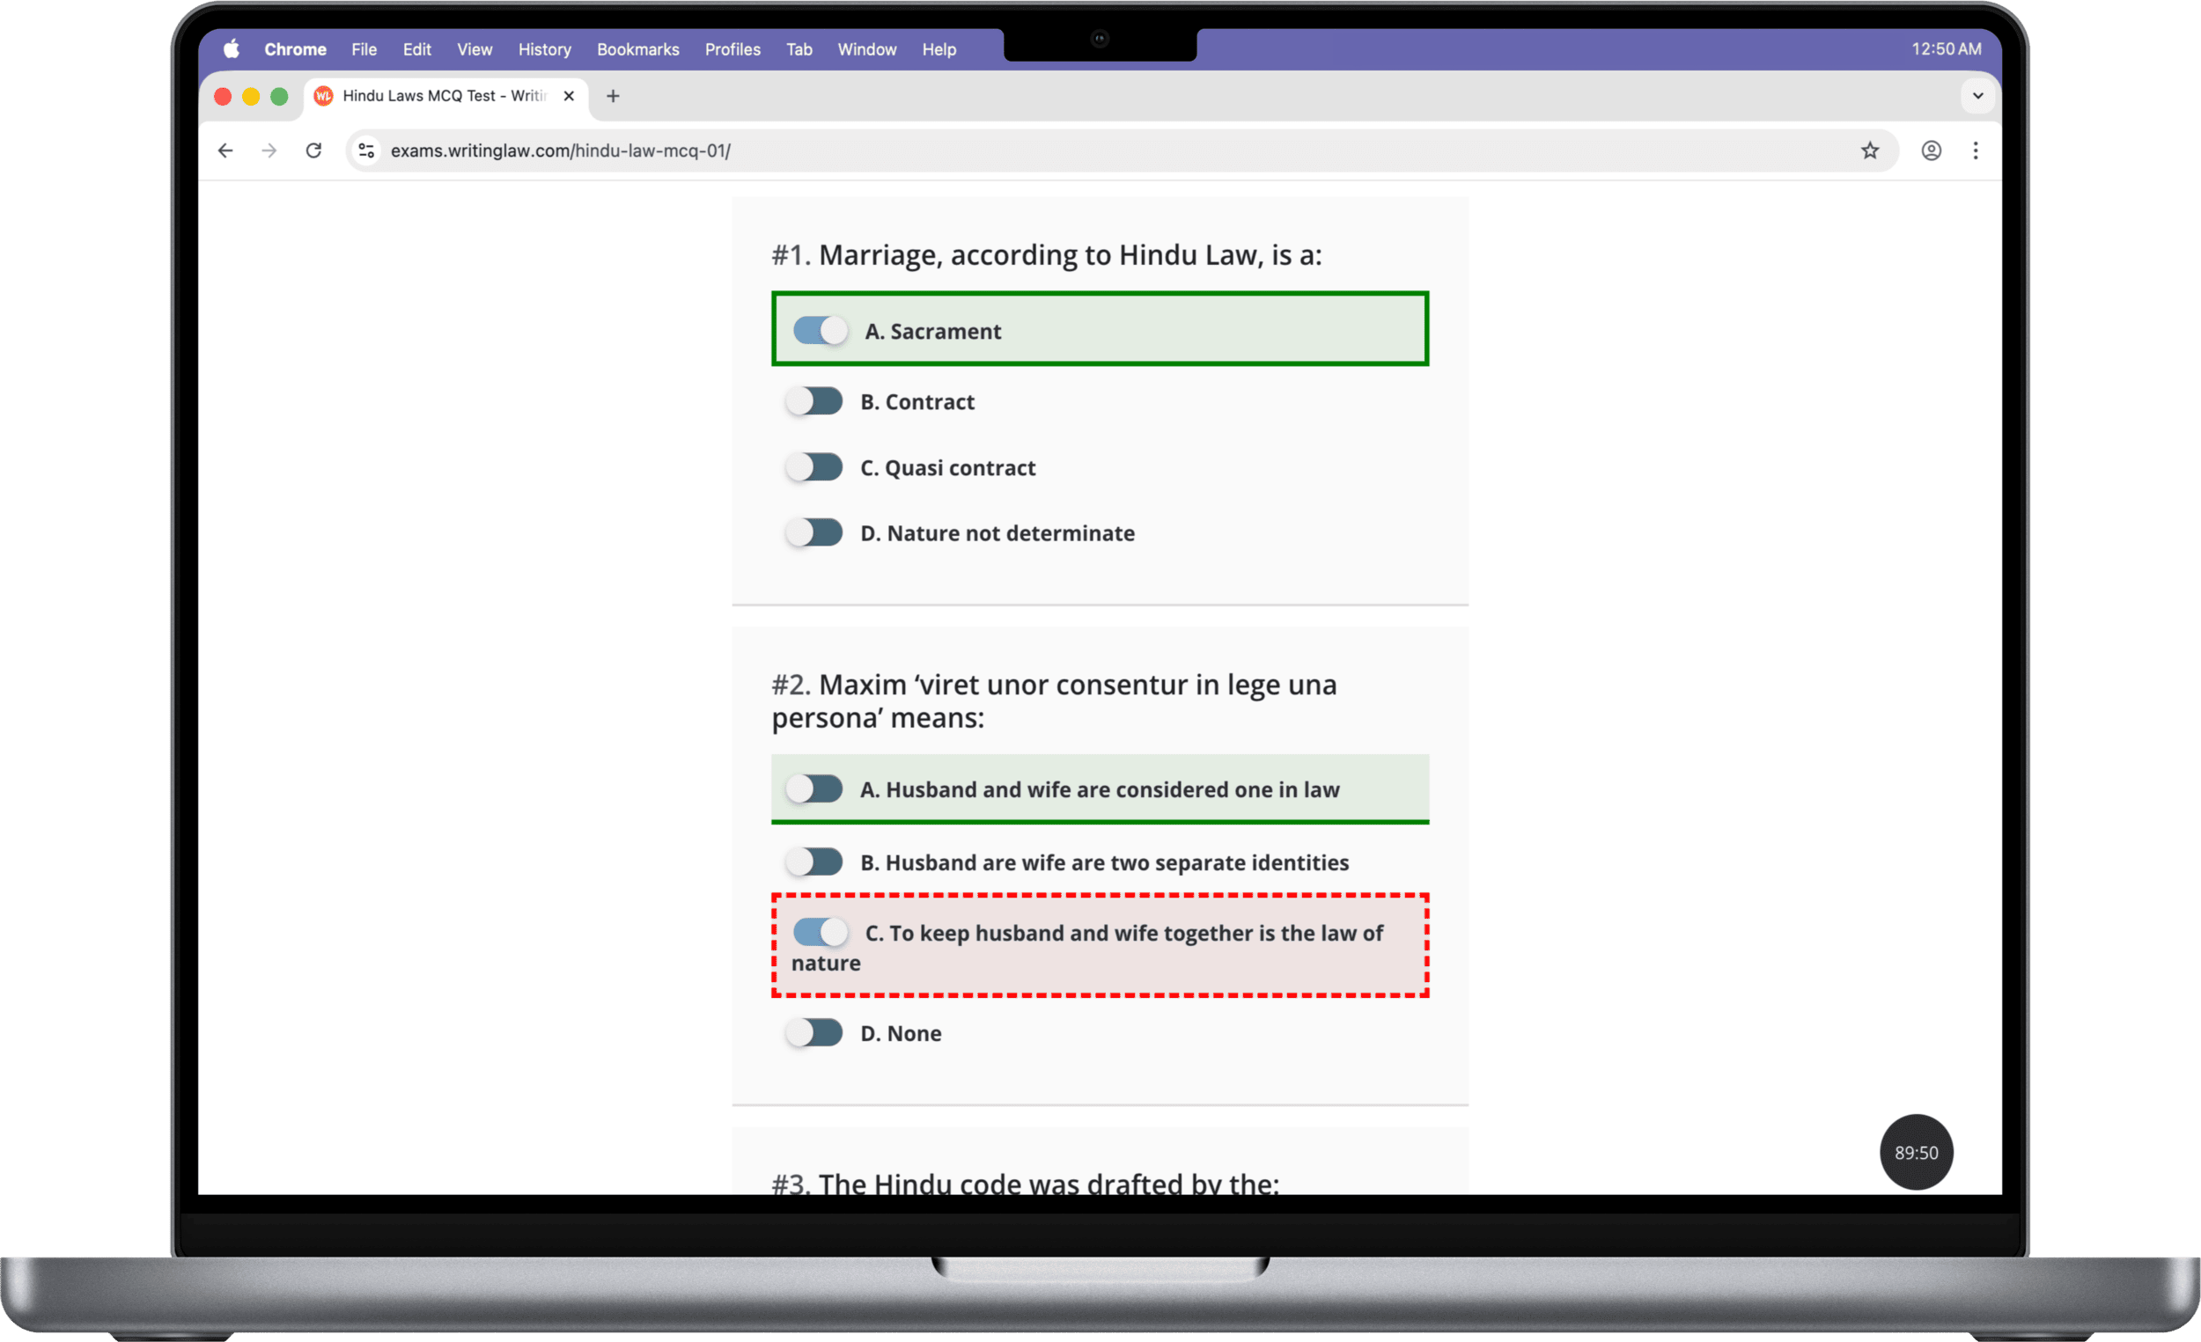Click the forward navigation arrow
The height and width of the screenshot is (1342, 2201).
click(x=269, y=150)
